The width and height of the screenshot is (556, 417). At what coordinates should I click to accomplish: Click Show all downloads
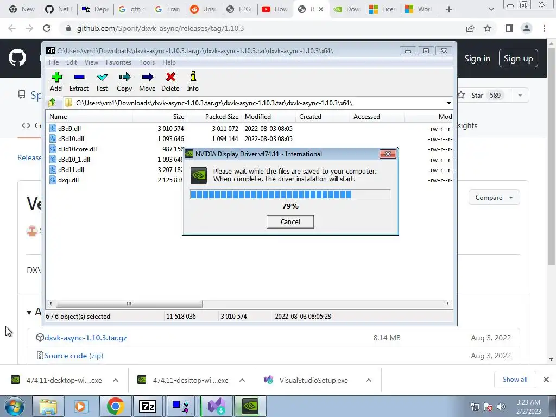[x=515, y=380]
